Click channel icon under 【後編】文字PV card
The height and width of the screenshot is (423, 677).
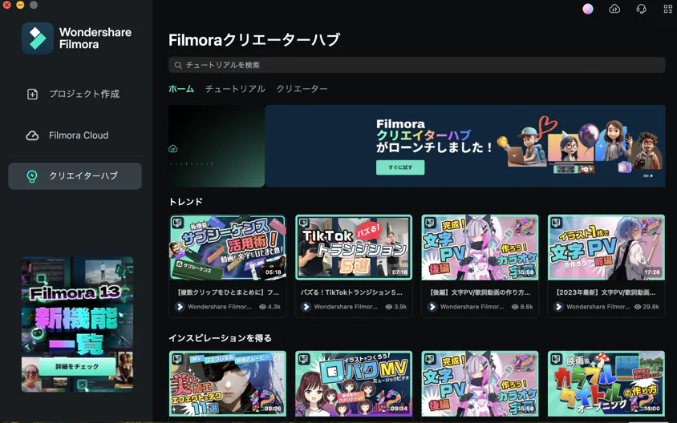[432, 307]
